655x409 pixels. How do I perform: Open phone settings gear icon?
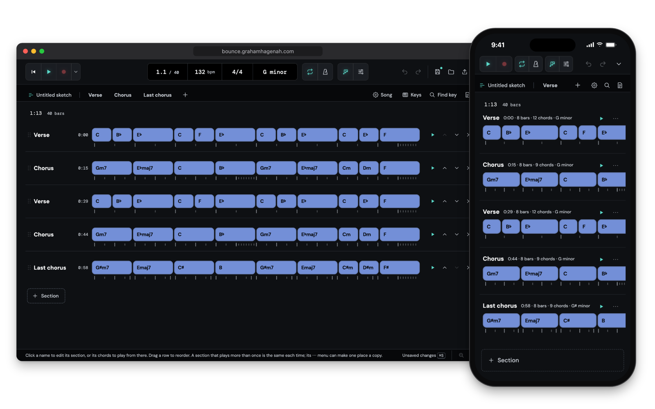click(594, 85)
